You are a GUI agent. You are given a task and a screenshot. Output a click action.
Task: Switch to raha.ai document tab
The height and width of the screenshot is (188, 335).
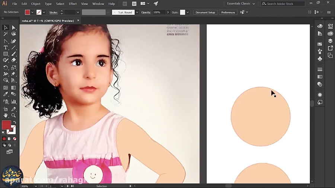pos(48,21)
